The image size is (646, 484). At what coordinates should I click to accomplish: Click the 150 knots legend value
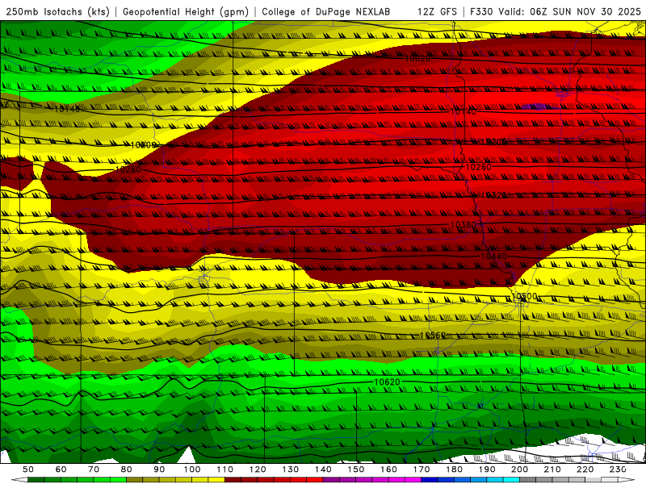356,469
